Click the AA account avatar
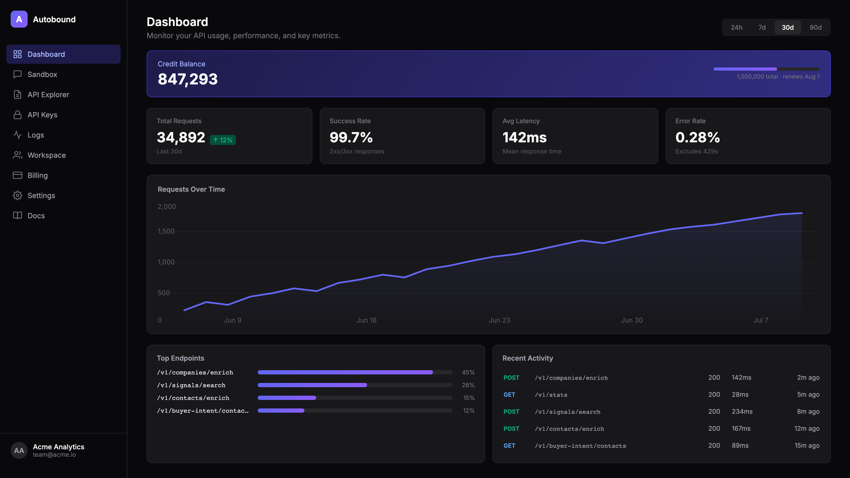Image resolution: width=850 pixels, height=478 pixels. (x=19, y=450)
